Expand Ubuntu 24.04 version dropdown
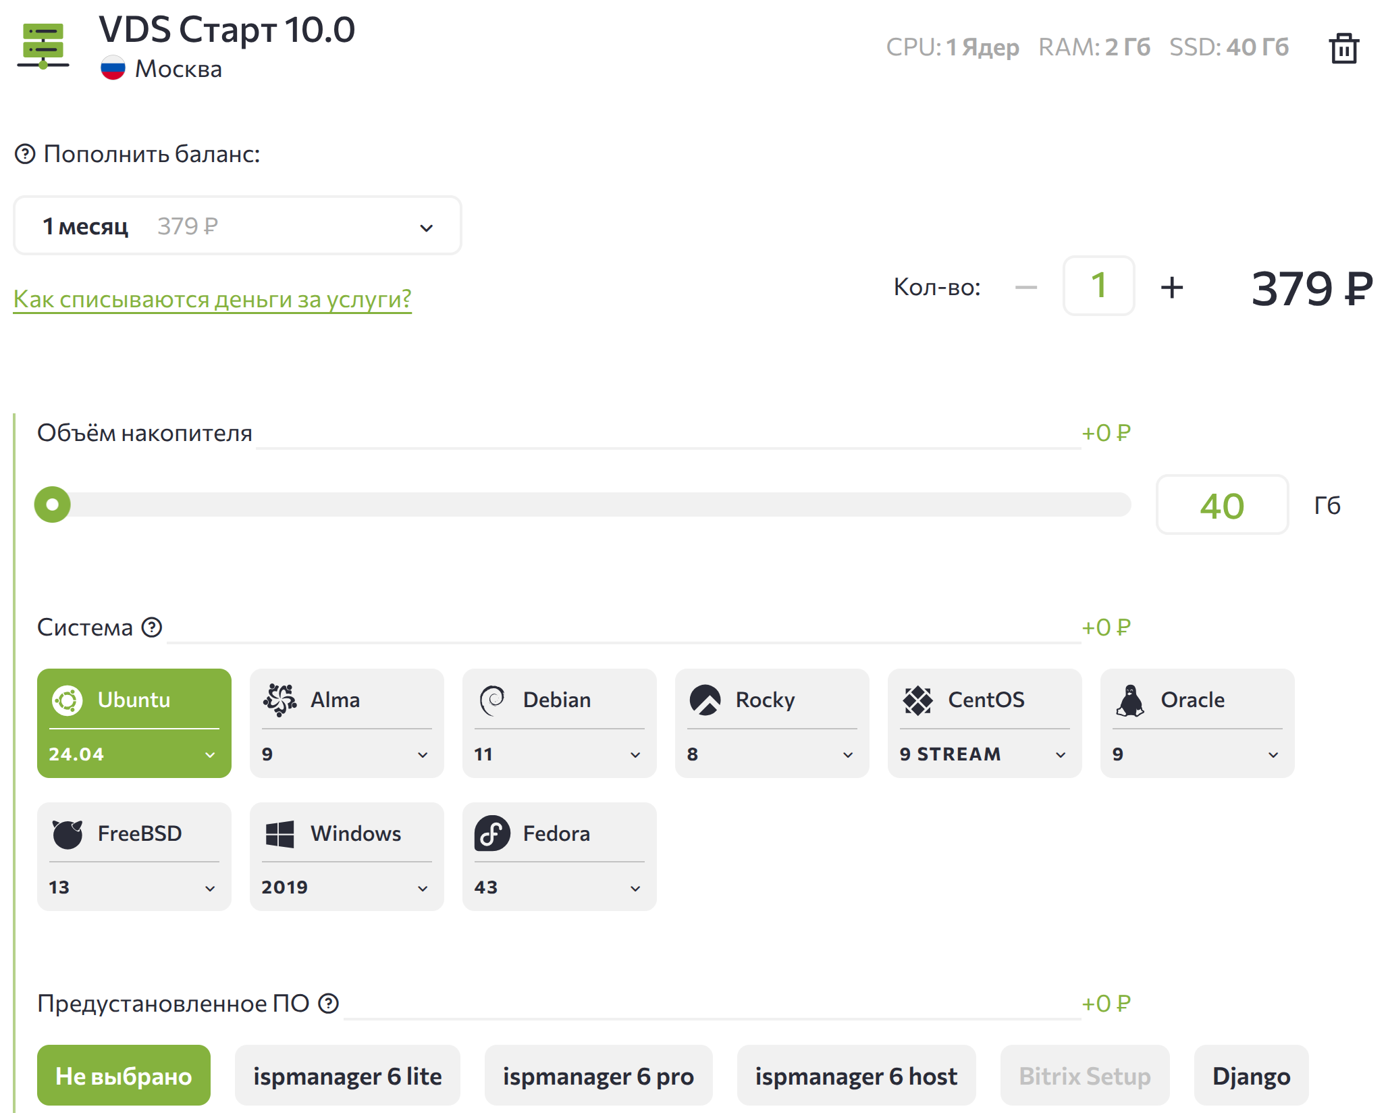Image resolution: width=1388 pixels, height=1113 pixels. click(x=134, y=754)
